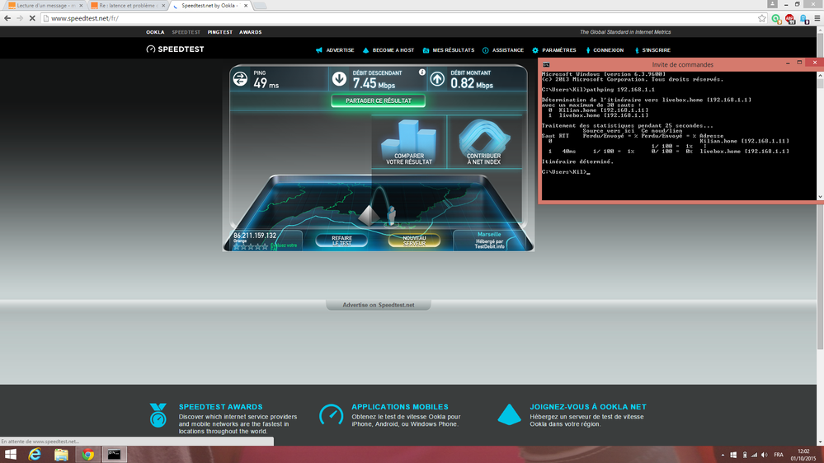This screenshot has height=463, width=824.
Task: Click the info icon beside Débit descendant
Action: [422, 72]
